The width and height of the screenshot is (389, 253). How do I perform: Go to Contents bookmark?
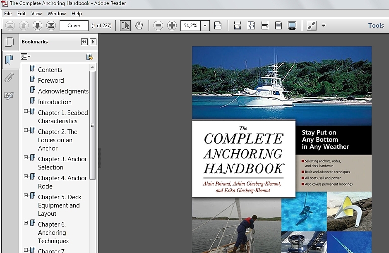[x=50, y=70]
